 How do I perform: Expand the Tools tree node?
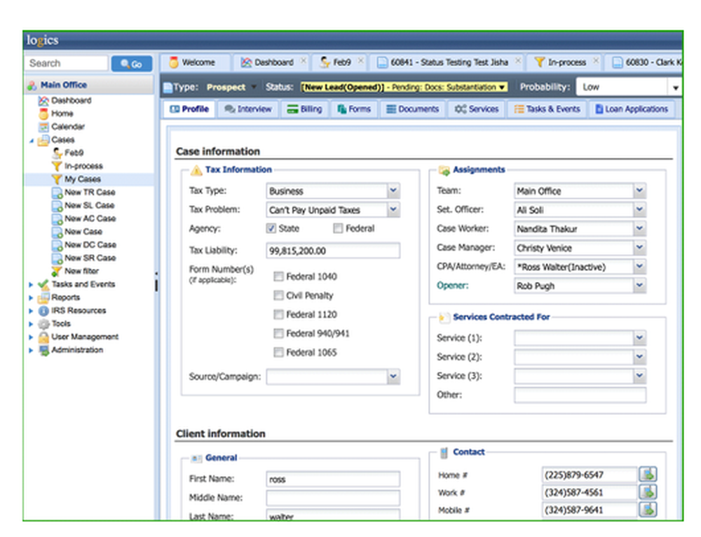coord(31,324)
